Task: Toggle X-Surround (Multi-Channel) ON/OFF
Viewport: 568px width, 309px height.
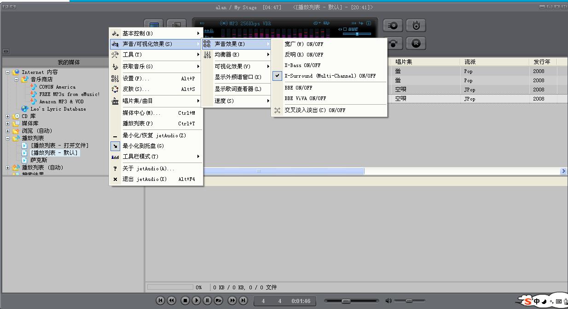Action: (x=330, y=76)
